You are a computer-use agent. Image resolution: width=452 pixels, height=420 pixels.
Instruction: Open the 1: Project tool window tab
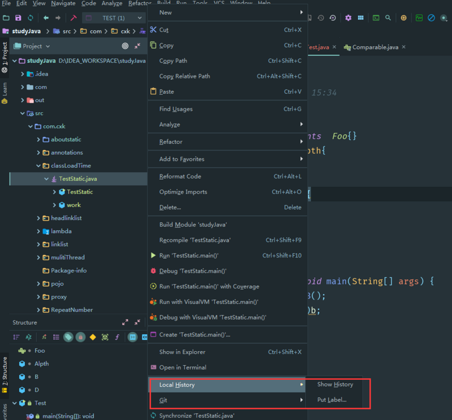pos(5,56)
